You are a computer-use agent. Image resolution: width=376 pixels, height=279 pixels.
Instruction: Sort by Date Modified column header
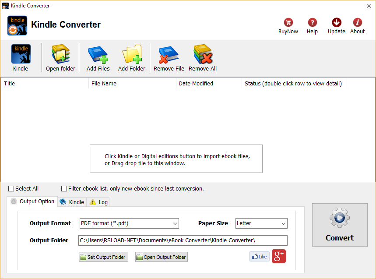209,84
